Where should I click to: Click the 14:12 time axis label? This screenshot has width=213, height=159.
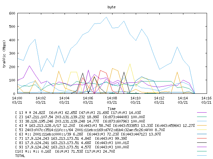159,98
